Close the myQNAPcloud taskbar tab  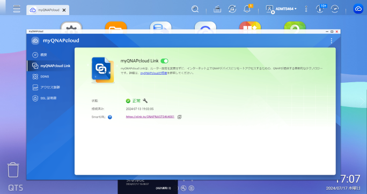coord(64,10)
